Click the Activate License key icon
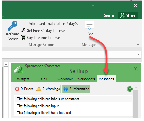 [13, 26]
